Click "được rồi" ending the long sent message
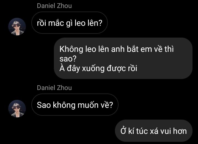The width and height of the screenshot is (198, 144). (x=122, y=68)
